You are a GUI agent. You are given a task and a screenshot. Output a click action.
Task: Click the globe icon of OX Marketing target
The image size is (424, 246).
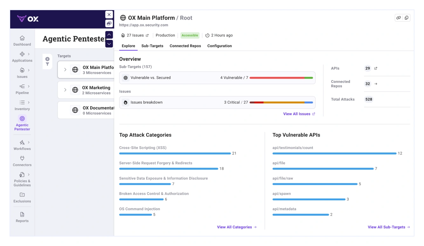click(75, 90)
